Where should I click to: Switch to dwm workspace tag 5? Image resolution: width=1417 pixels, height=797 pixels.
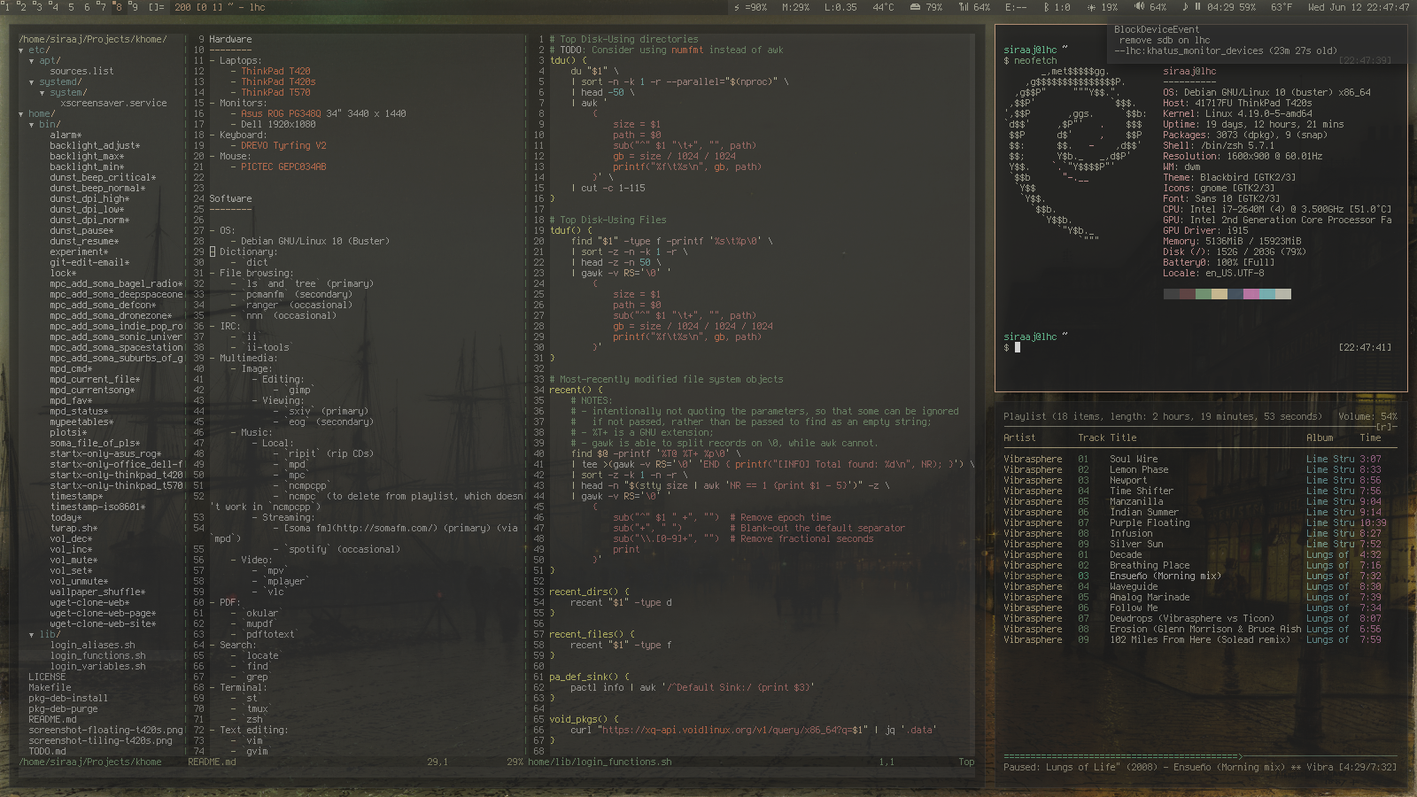pos(71,7)
